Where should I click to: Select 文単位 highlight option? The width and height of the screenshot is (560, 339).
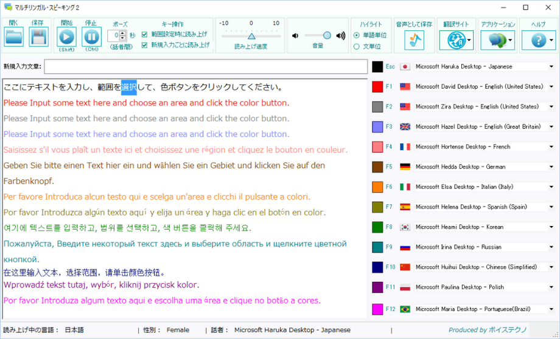point(356,46)
